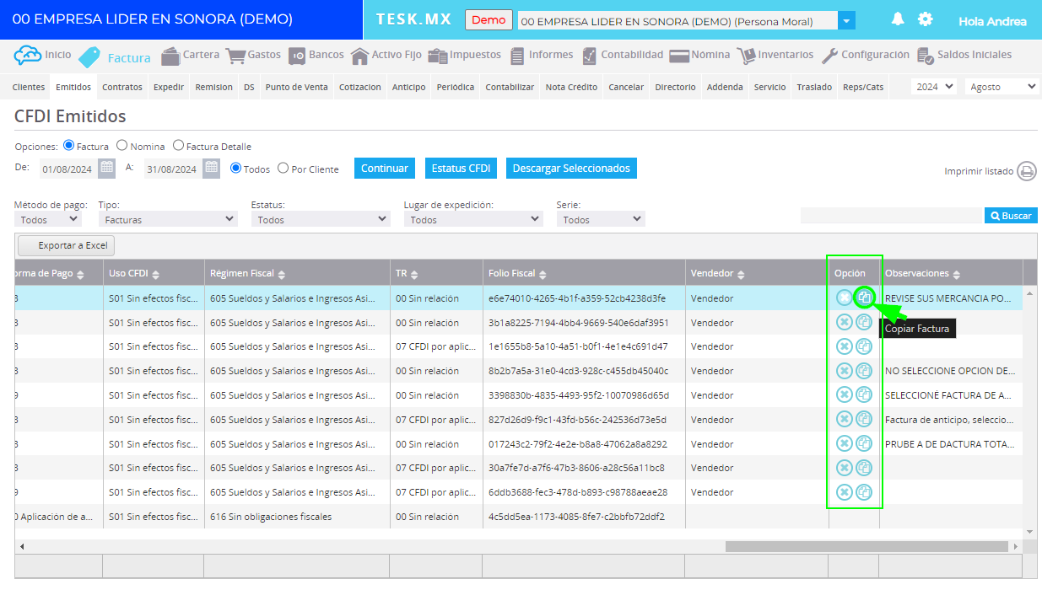The height and width of the screenshot is (590, 1042).
Task: Cancel invoice with folio e6e74010
Action: pyautogui.click(x=844, y=297)
